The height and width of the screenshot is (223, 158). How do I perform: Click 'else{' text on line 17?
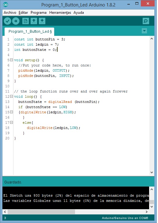[x=28, y=123]
